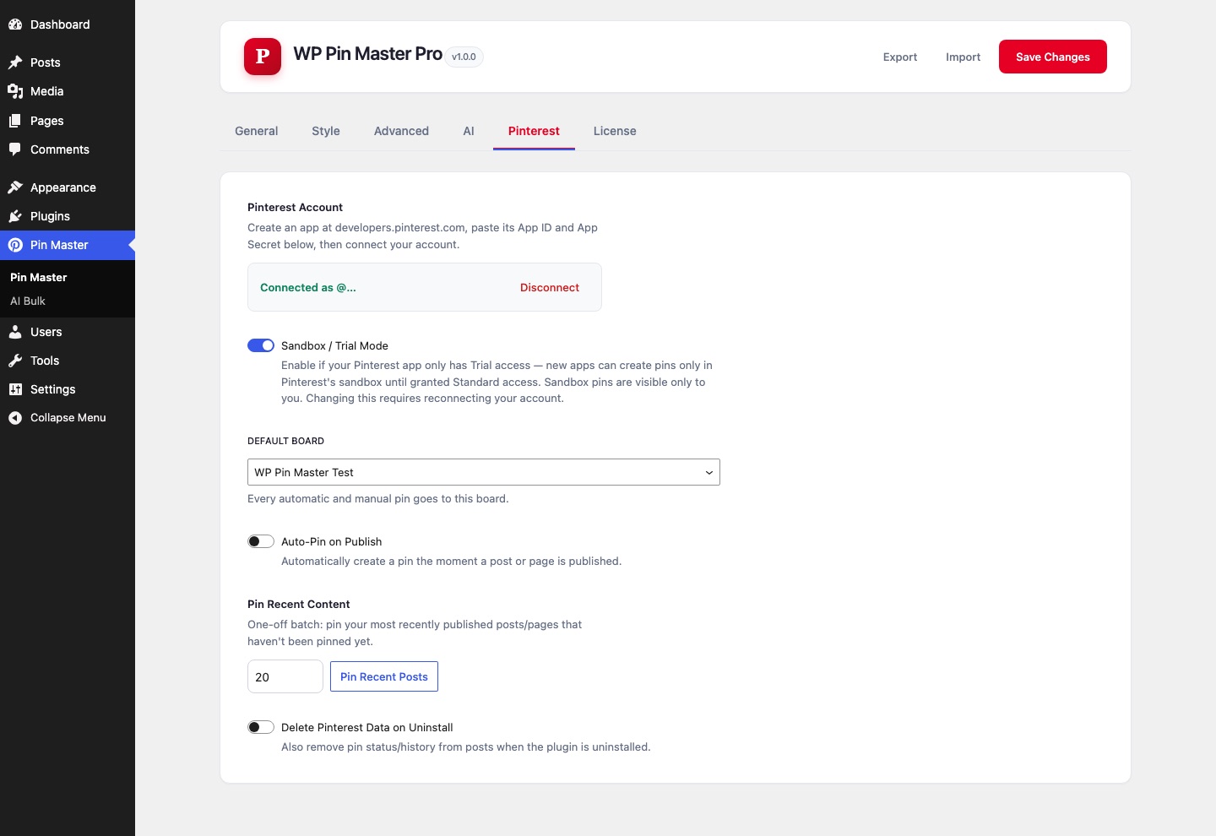Image resolution: width=1216 pixels, height=836 pixels.
Task: Click the Media icon in sidebar
Action: tap(15, 91)
